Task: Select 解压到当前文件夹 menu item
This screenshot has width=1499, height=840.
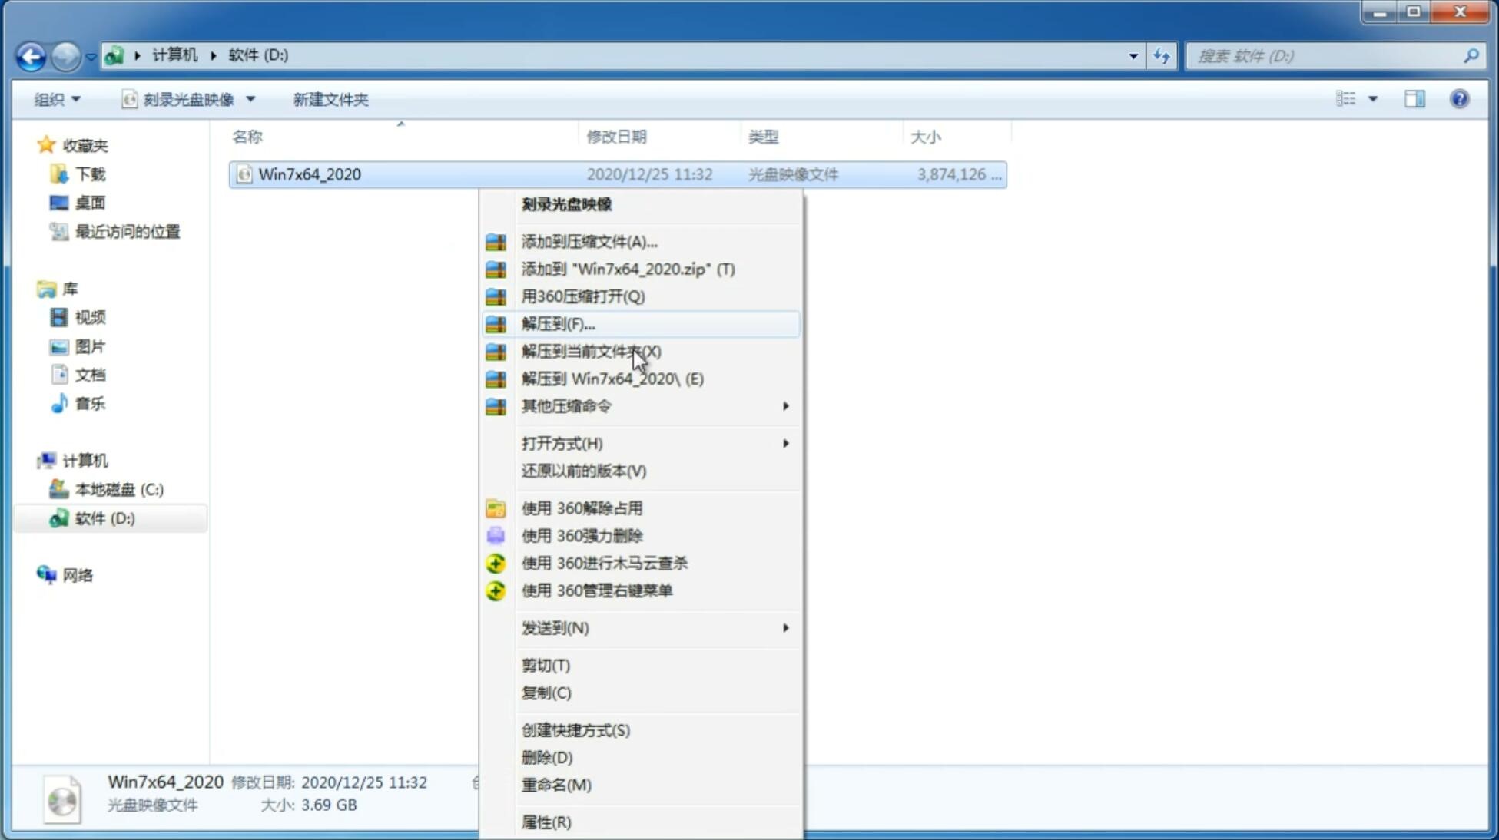Action: click(x=592, y=351)
